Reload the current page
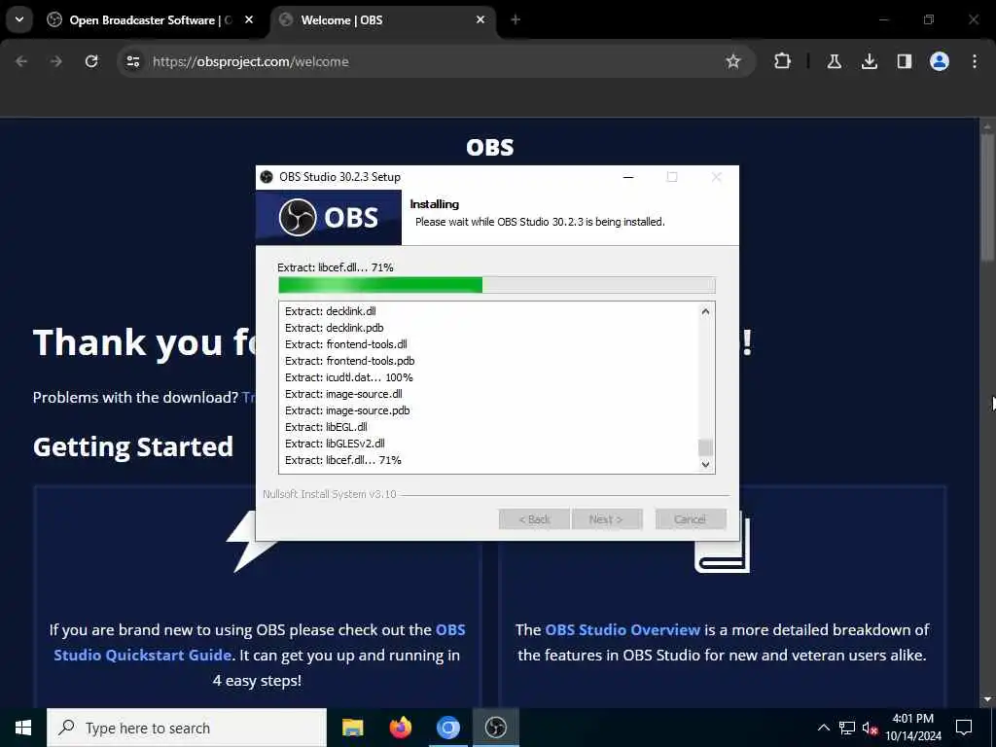Screen dimensions: 996x747 pyautogui.click(x=91, y=61)
